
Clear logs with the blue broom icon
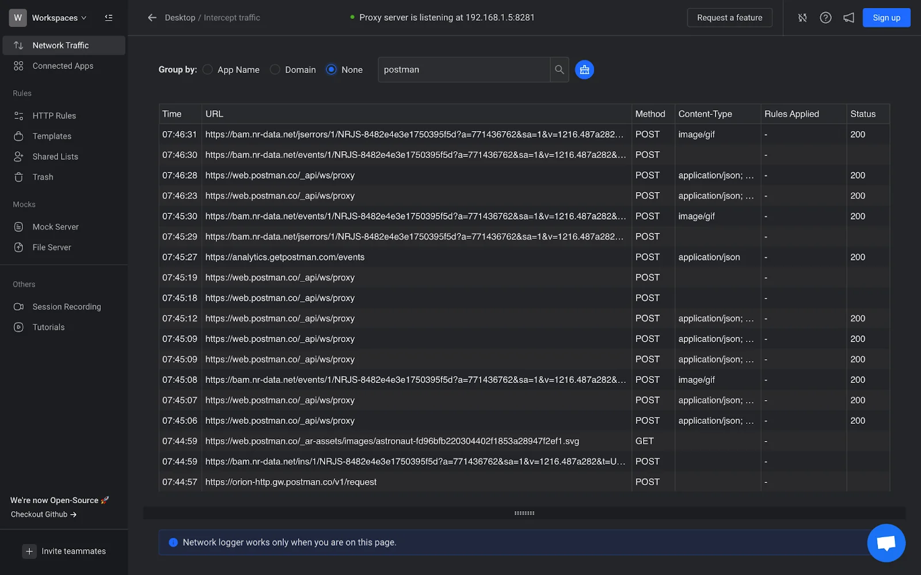click(x=584, y=70)
